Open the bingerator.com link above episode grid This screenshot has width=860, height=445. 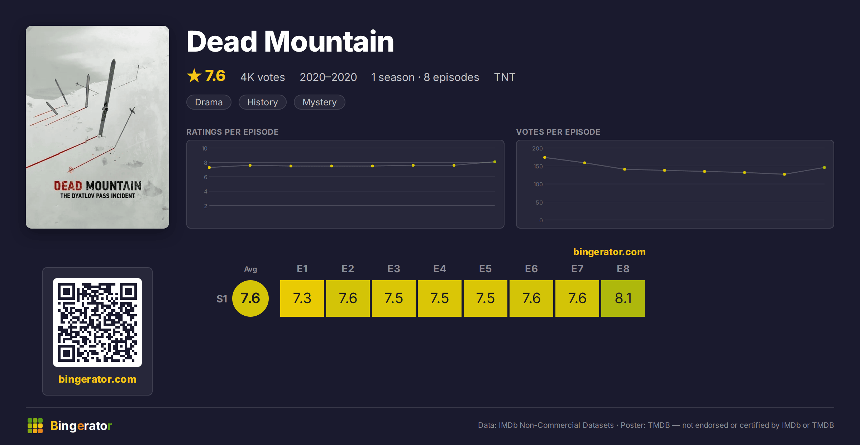click(x=610, y=252)
